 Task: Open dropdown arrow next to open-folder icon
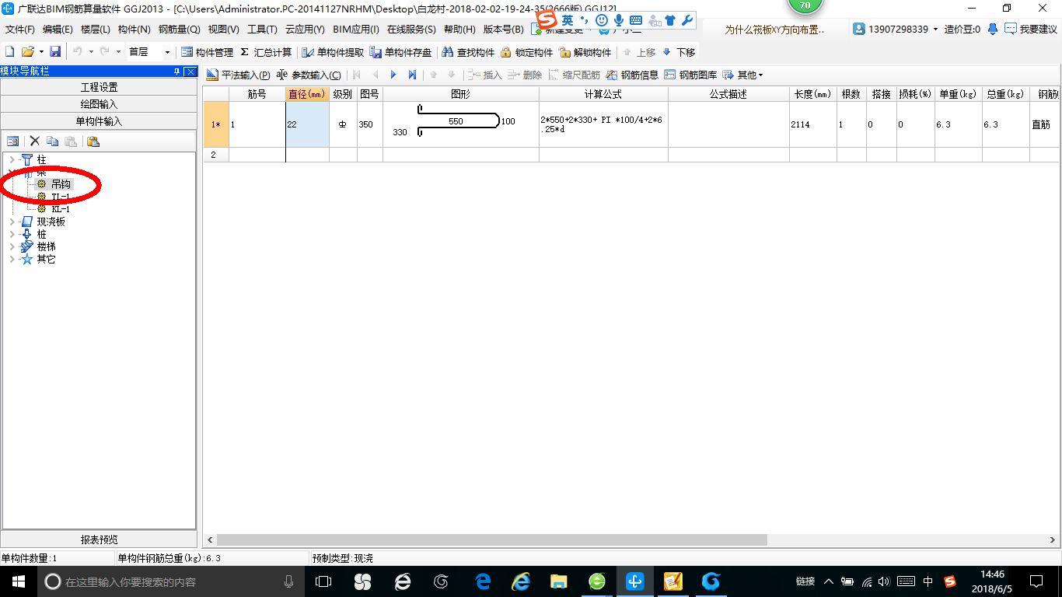point(41,52)
